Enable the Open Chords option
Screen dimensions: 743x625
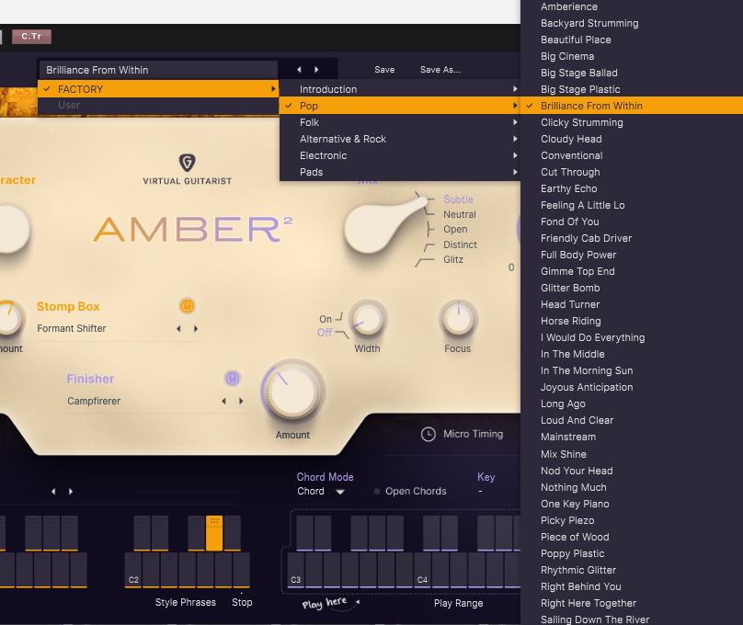(x=377, y=492)
